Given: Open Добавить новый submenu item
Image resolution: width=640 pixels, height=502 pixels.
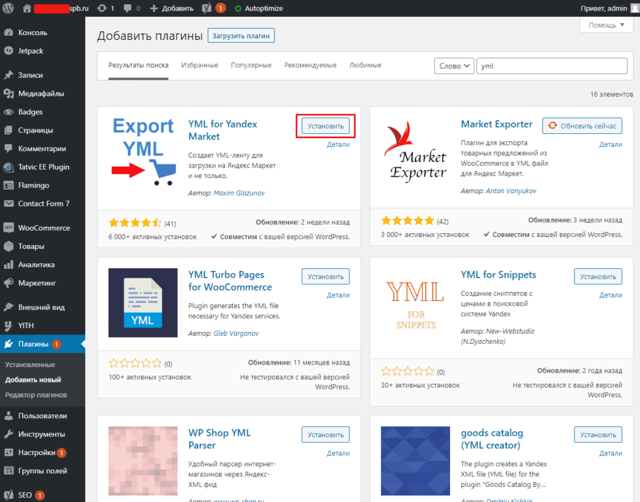Looking at the screenshot, I should (33, 379).
